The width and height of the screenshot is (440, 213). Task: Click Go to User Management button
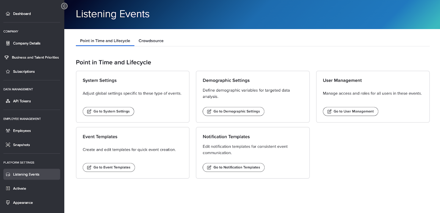[350, 112]
